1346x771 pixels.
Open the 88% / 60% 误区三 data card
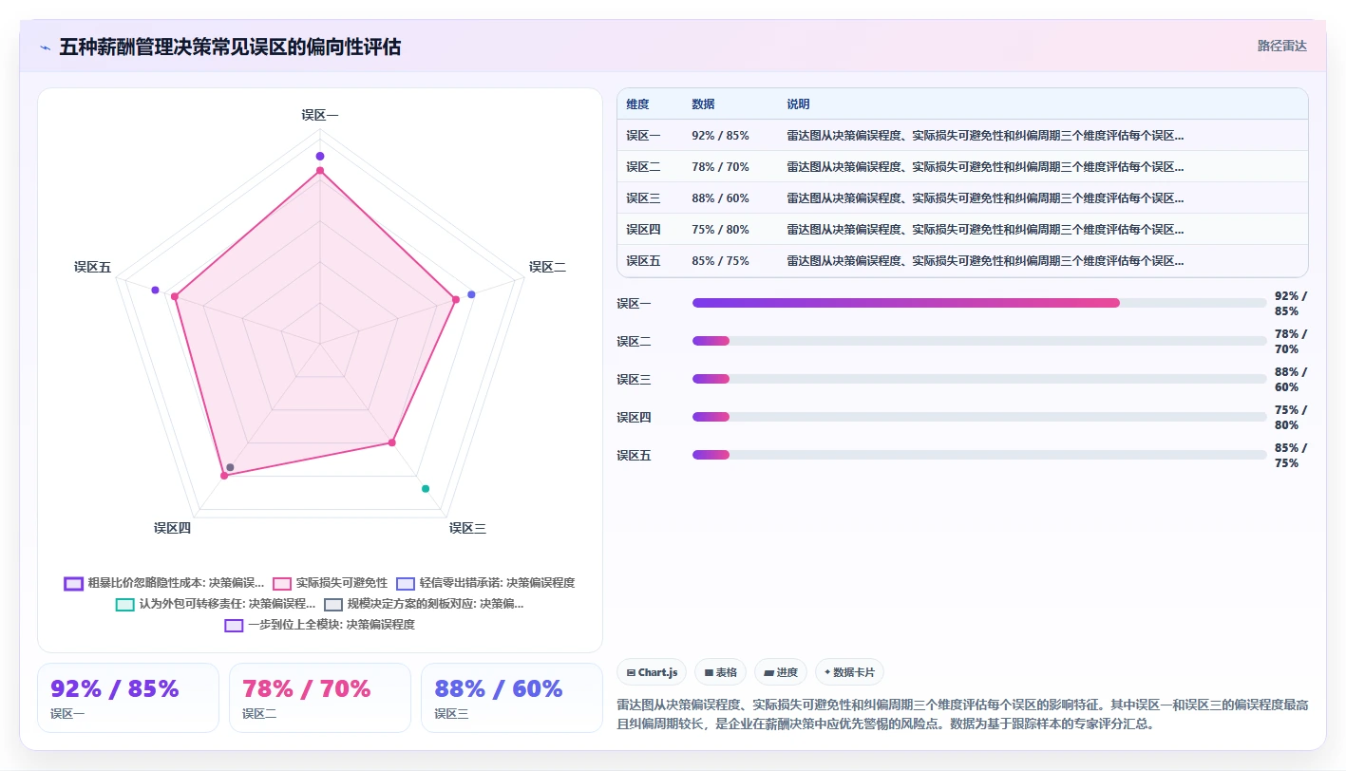(512, 698)
